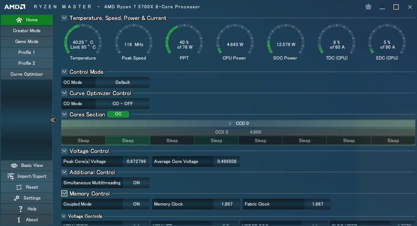Click the Coupled Mode label
This screenshot has height=226, width=417.
click(x=77, y=204)
